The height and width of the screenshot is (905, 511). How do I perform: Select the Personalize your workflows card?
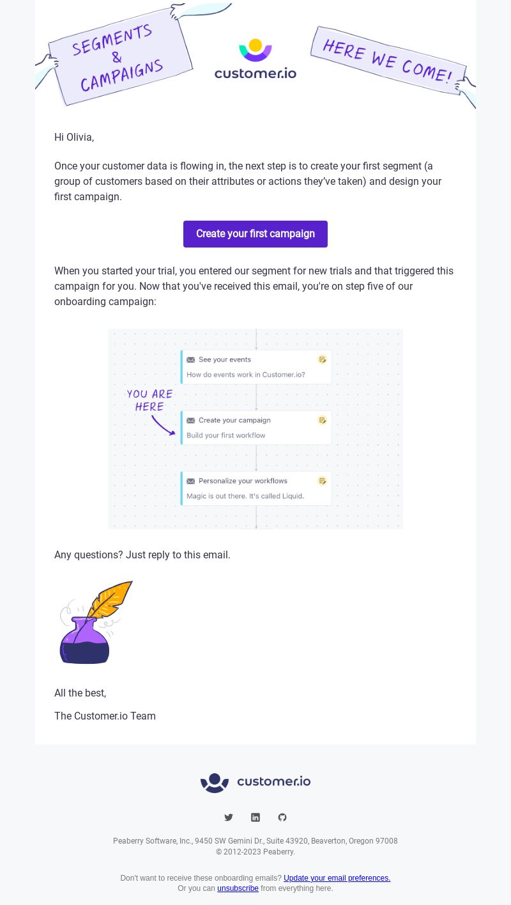click(x=256, y=489)
